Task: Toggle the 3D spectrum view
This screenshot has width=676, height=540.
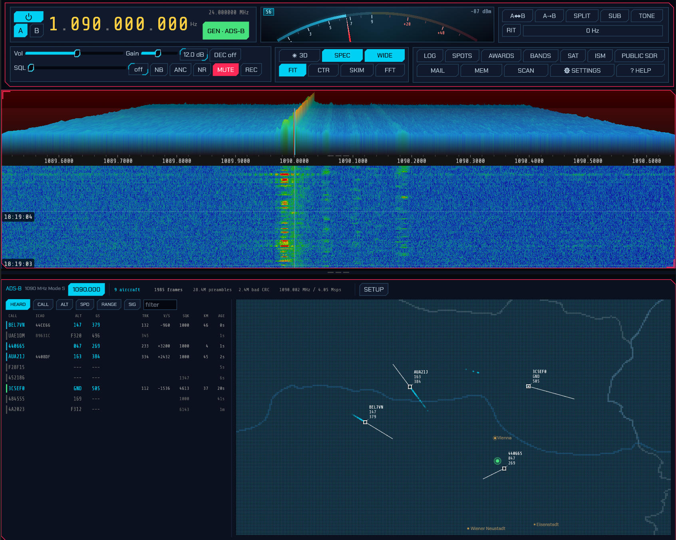Action: point(300,56)
